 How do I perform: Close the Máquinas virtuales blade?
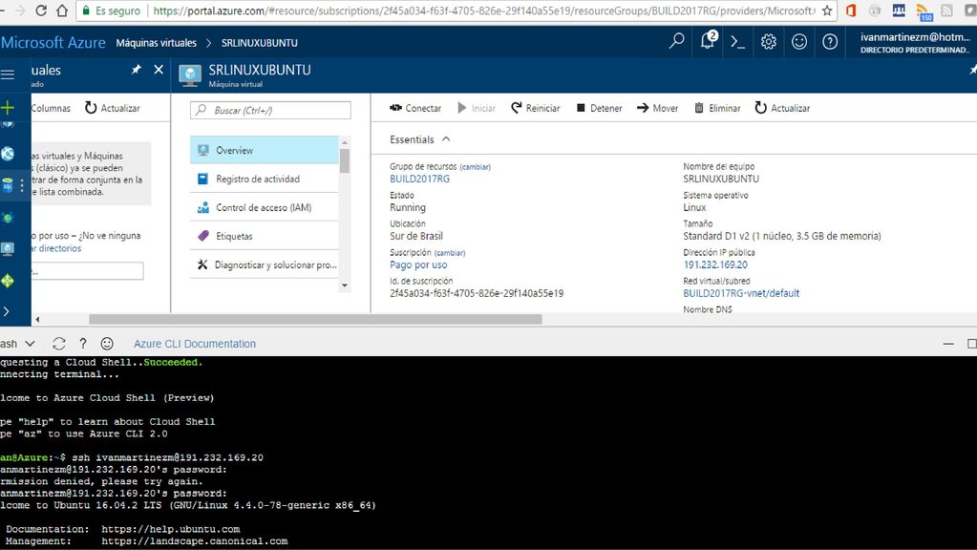(159, 70)
